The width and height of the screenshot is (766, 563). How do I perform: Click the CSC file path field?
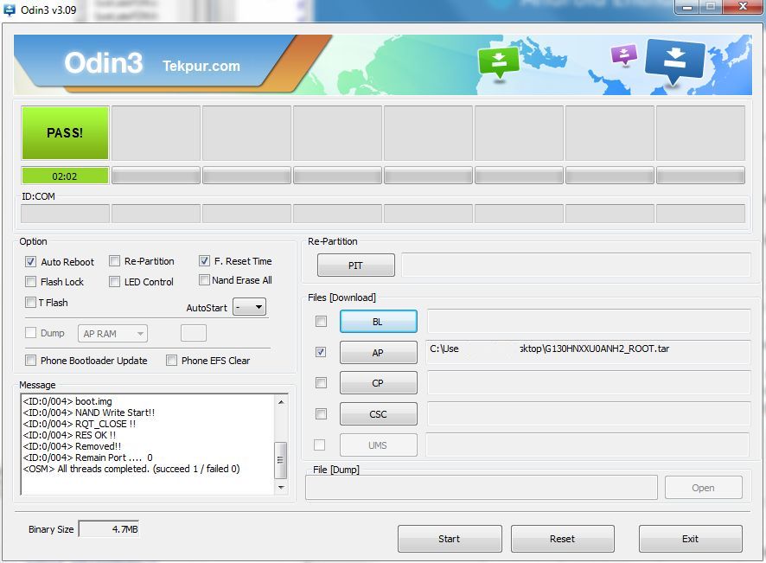[589, 414]
